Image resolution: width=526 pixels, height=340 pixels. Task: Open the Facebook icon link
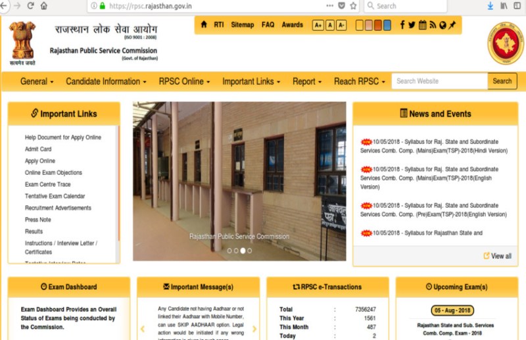tap(402, 25)
